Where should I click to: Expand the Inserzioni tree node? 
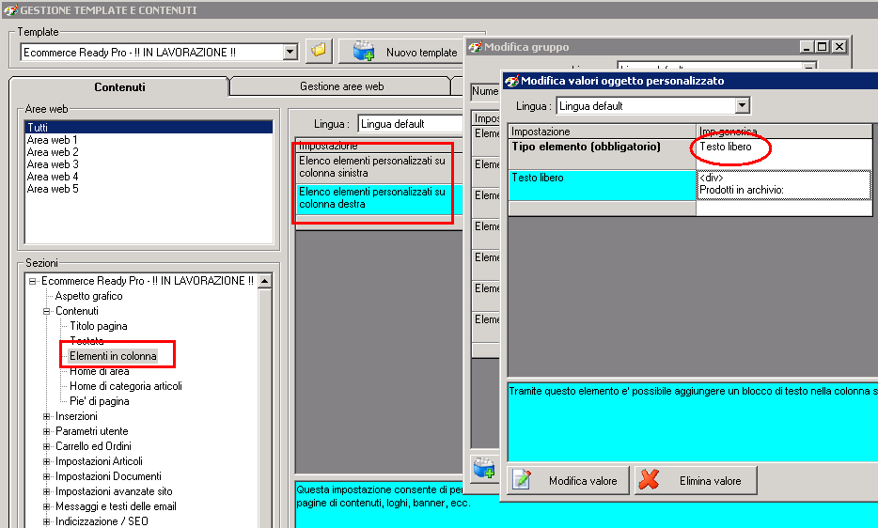click(x=47, y=416)
